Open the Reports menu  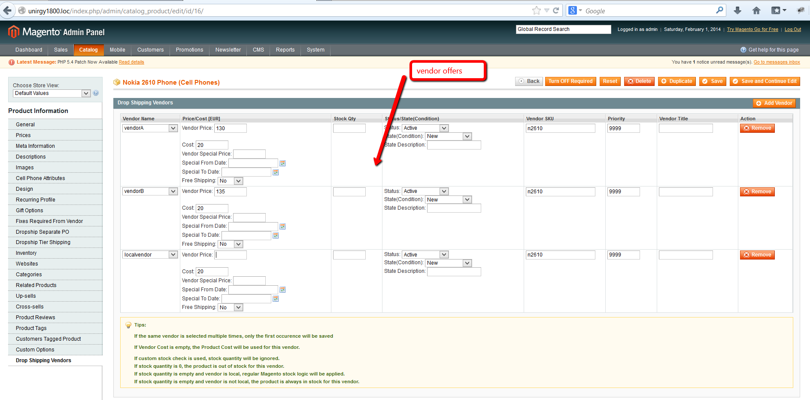[x=285, y=50]
